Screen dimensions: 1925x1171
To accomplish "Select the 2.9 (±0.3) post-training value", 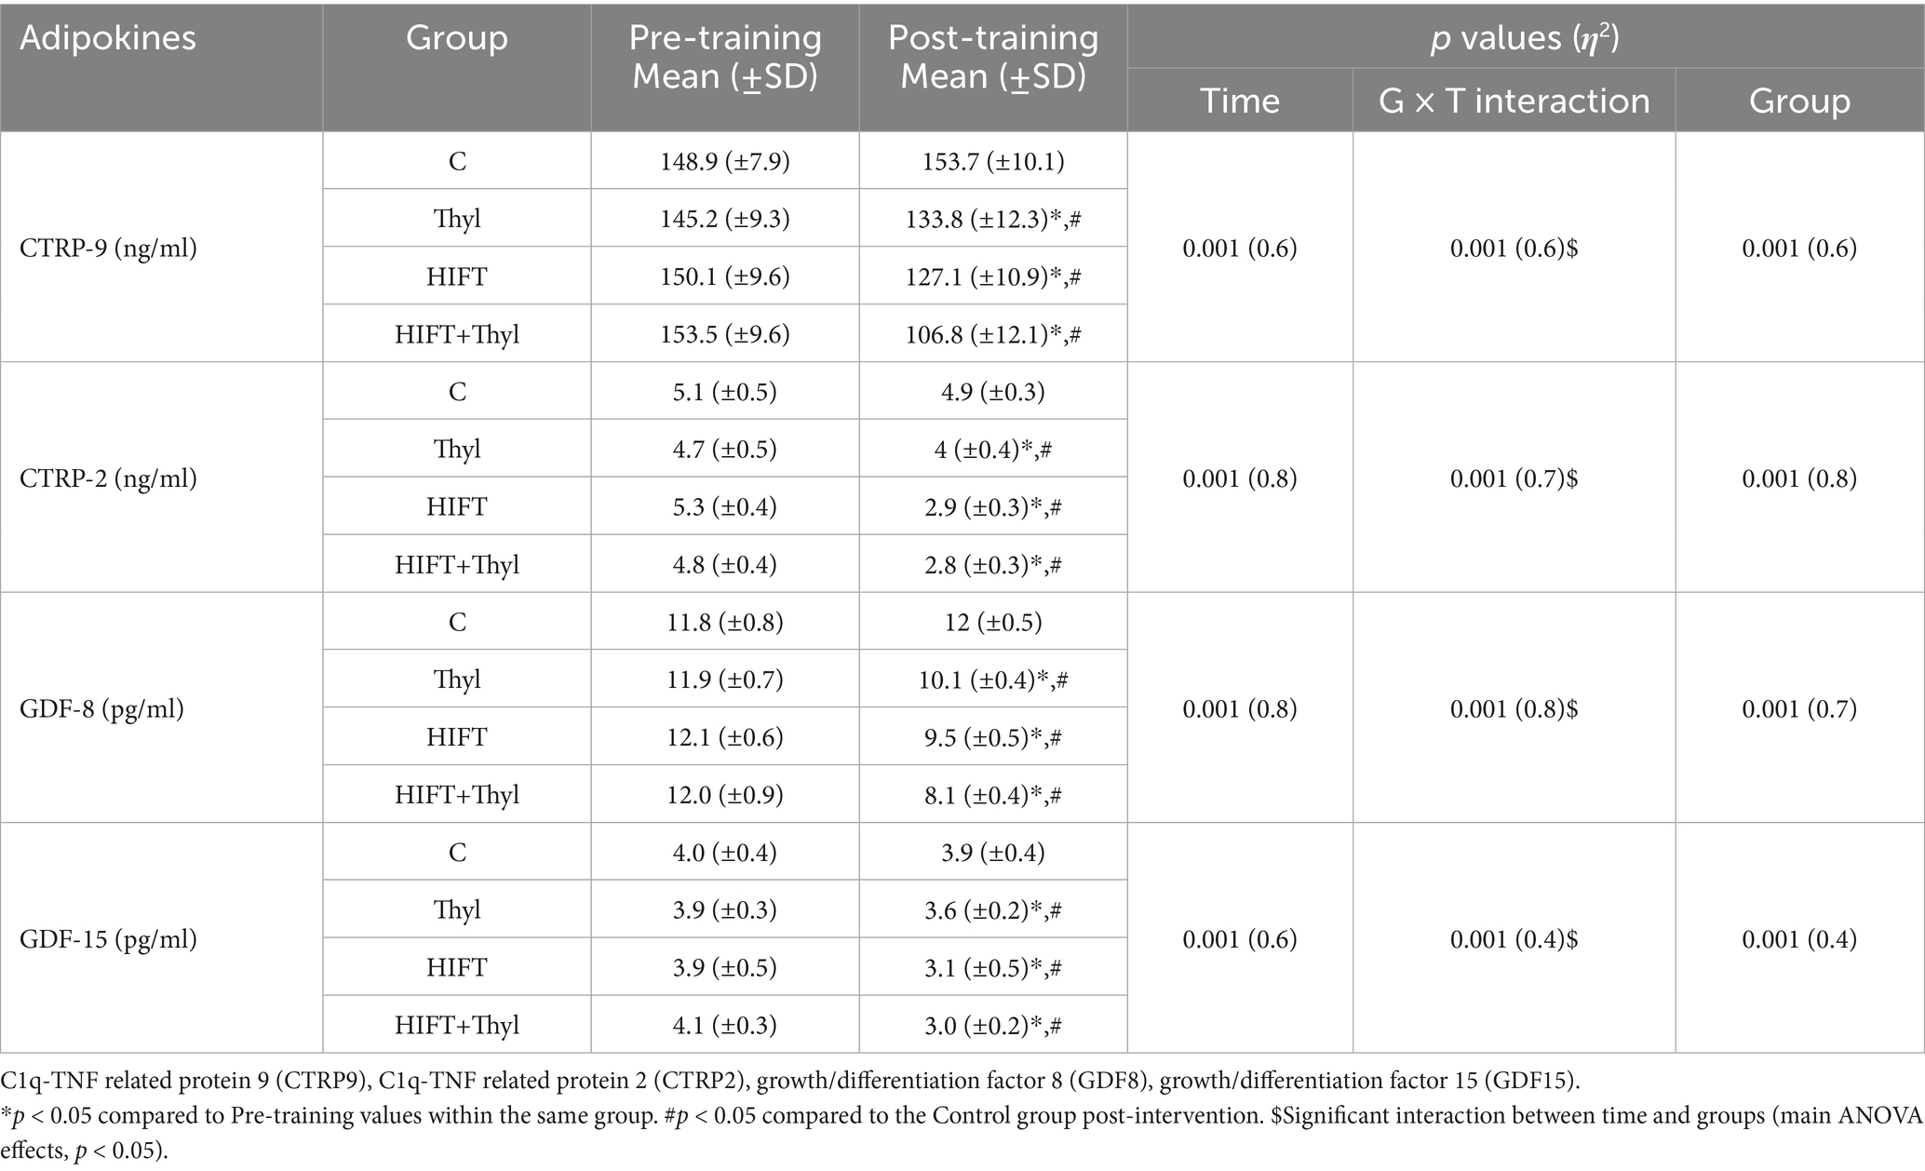I will [x=993, y=506].
